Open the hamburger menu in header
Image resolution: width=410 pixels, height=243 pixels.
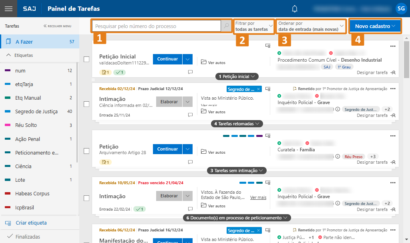pos(9,9)
